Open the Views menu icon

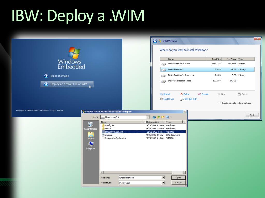coord(168,117)
